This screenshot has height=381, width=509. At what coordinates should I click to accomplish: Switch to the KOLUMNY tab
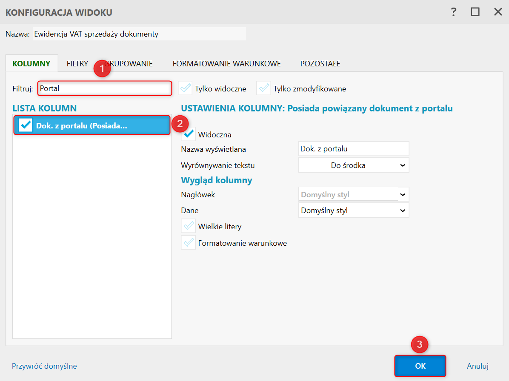click(31, 63)
